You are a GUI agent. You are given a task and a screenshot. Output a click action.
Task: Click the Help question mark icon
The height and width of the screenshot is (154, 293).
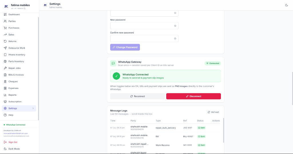[x=5, y=115]
